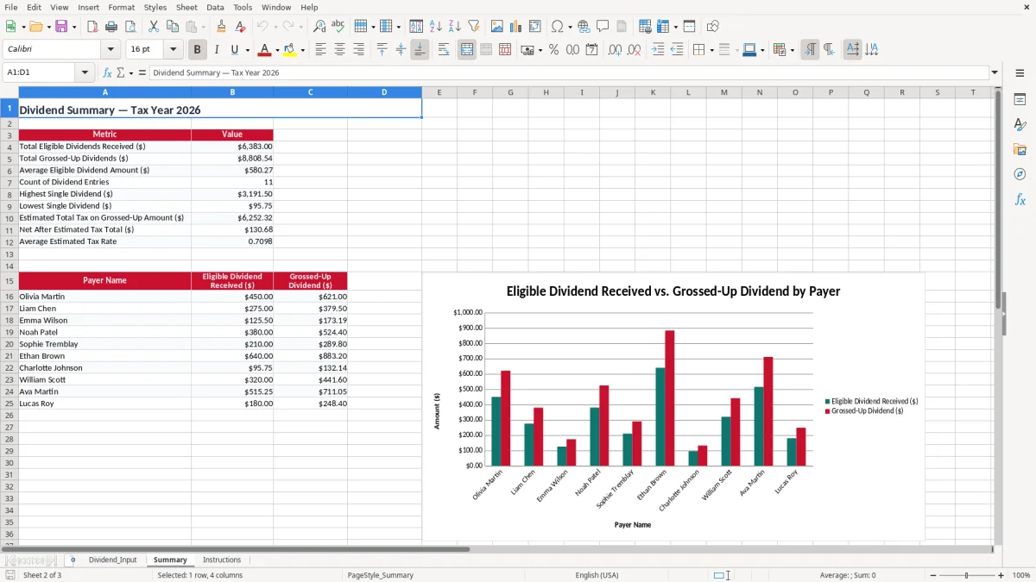Insert Pivot Table icon
The width and height of the screenshot is (1036, 582).
535,27
